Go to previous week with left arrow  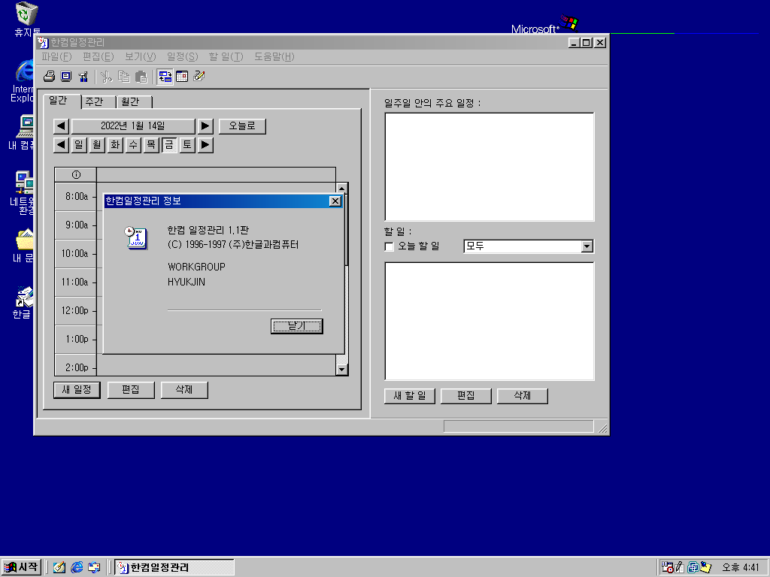pos(61,145)
